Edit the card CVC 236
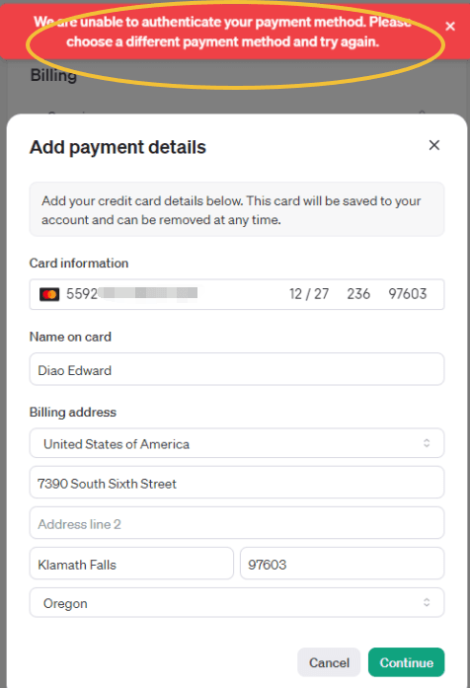 click(x=358, y=293)
